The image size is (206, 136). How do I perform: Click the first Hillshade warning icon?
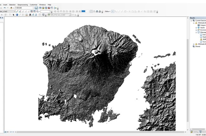tap(196, 23)
